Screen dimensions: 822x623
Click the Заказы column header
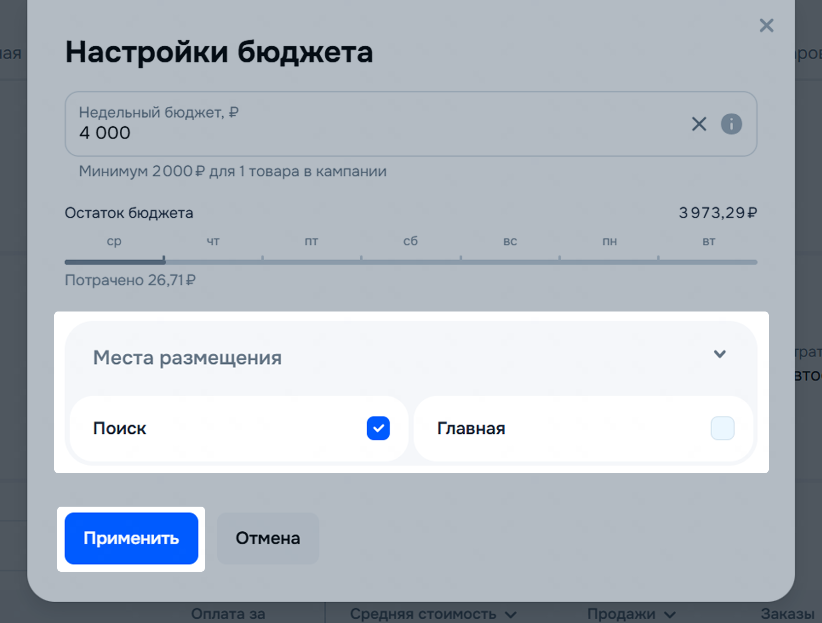[787, 614]
